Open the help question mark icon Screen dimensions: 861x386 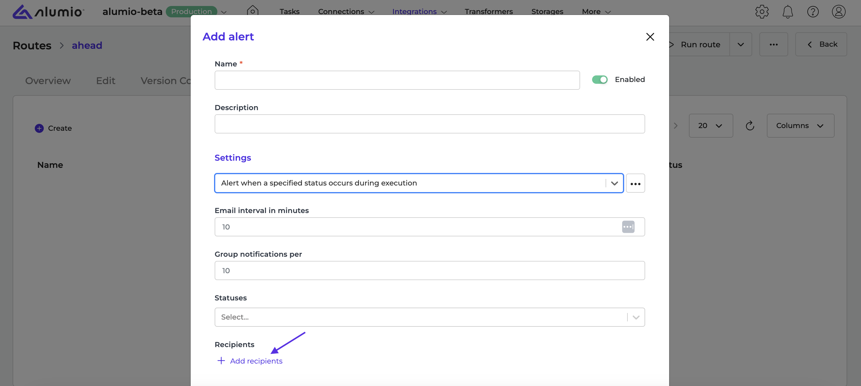(x=813, y=12)
